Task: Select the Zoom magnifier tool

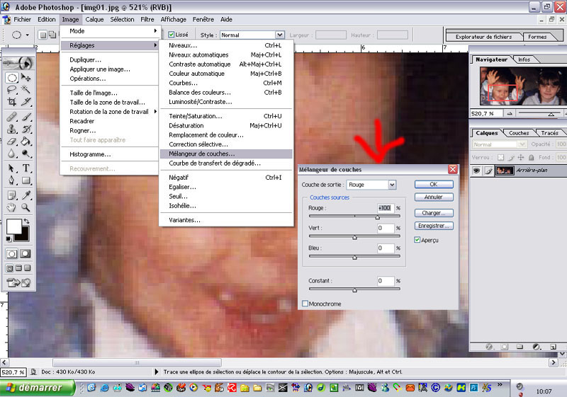Action: pos(26,207)
